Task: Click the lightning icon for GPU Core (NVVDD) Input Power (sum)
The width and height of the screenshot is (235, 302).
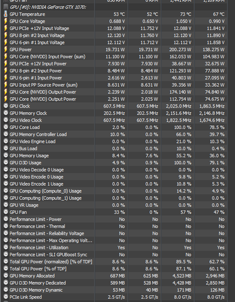Action: 6,57
